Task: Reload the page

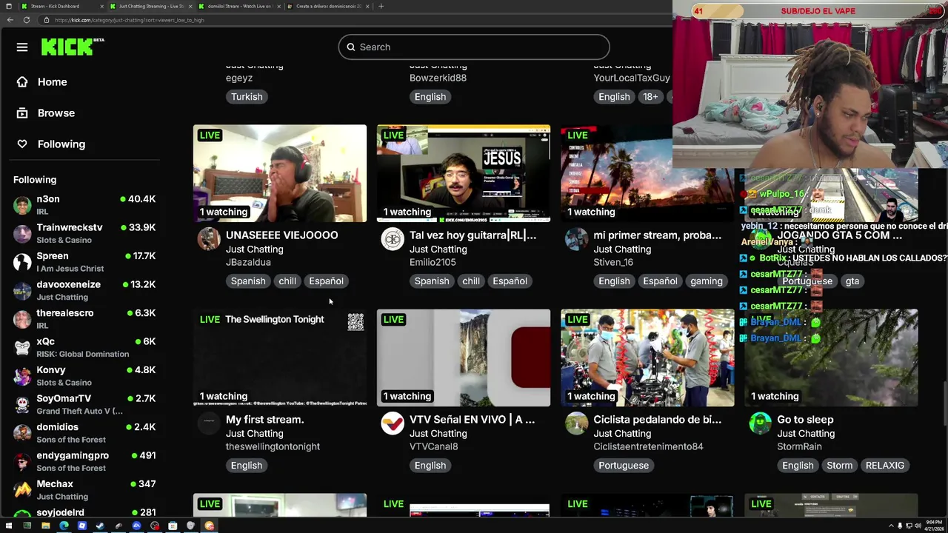Action: coord(27,20)
